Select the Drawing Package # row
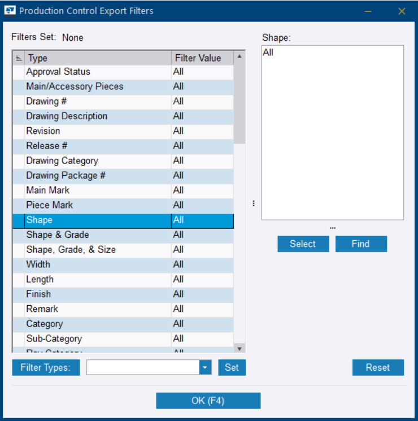The image size is (418, 421). [123, 176]
